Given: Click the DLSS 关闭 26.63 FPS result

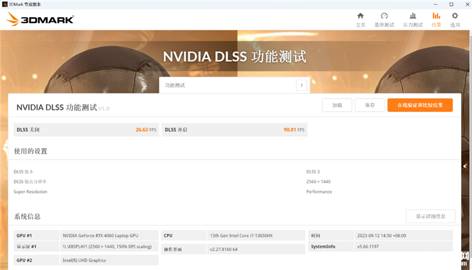Looking at the screenshot, I should point(86,130).
